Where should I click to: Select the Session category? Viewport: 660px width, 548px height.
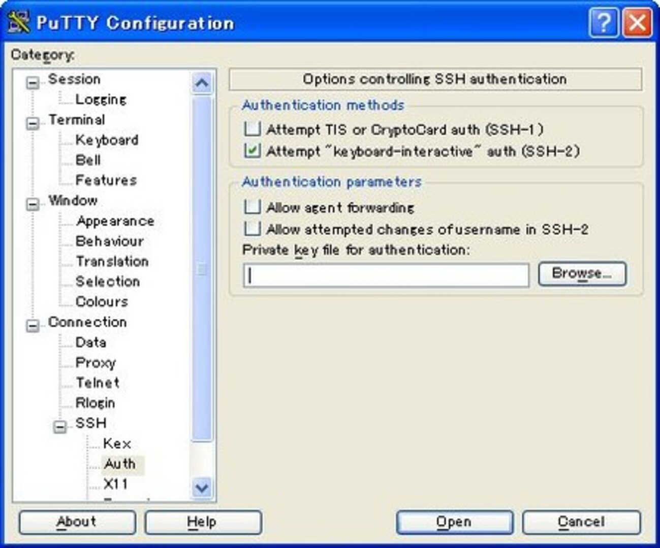[x=74, y=79]
